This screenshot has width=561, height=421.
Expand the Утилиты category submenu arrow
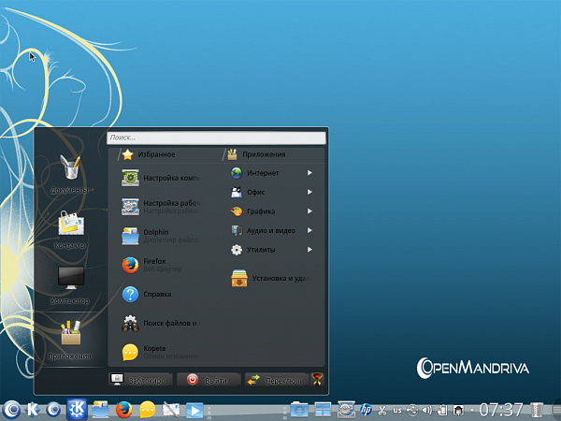(x=309, y=250)
